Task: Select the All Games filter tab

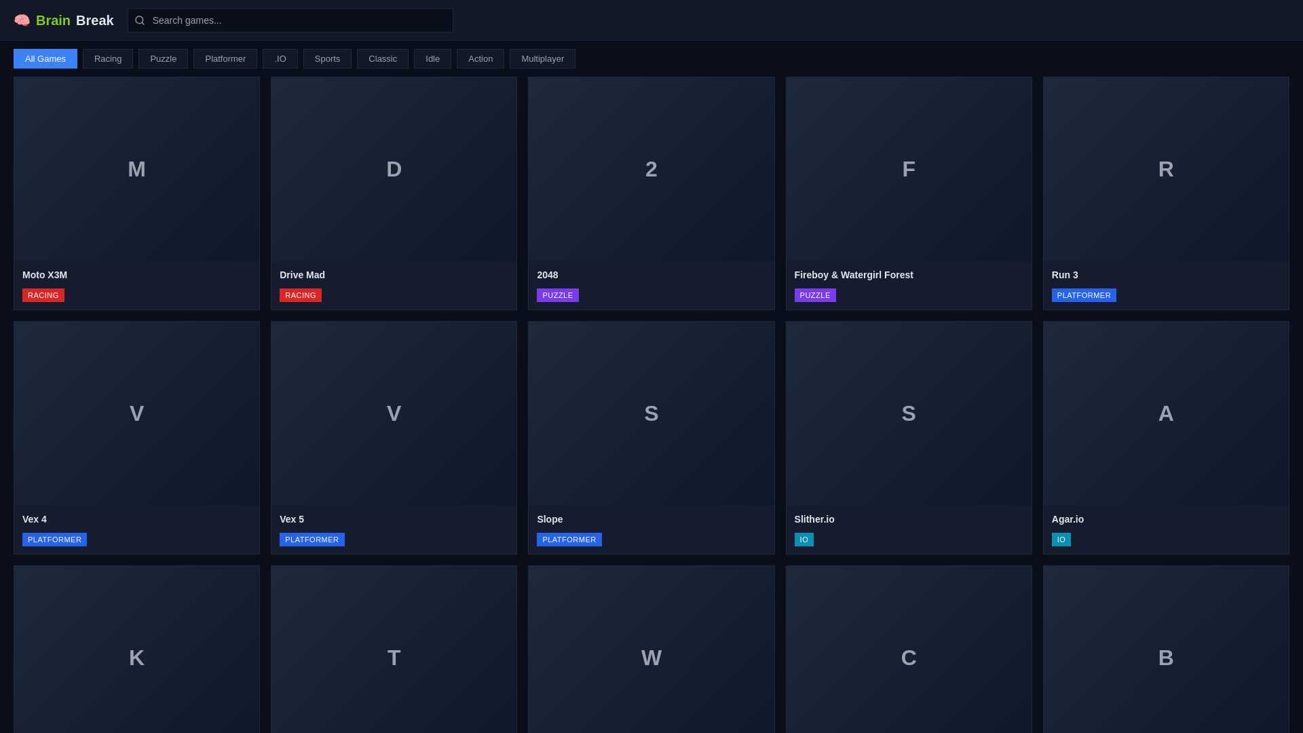Action: coord(45,59)
